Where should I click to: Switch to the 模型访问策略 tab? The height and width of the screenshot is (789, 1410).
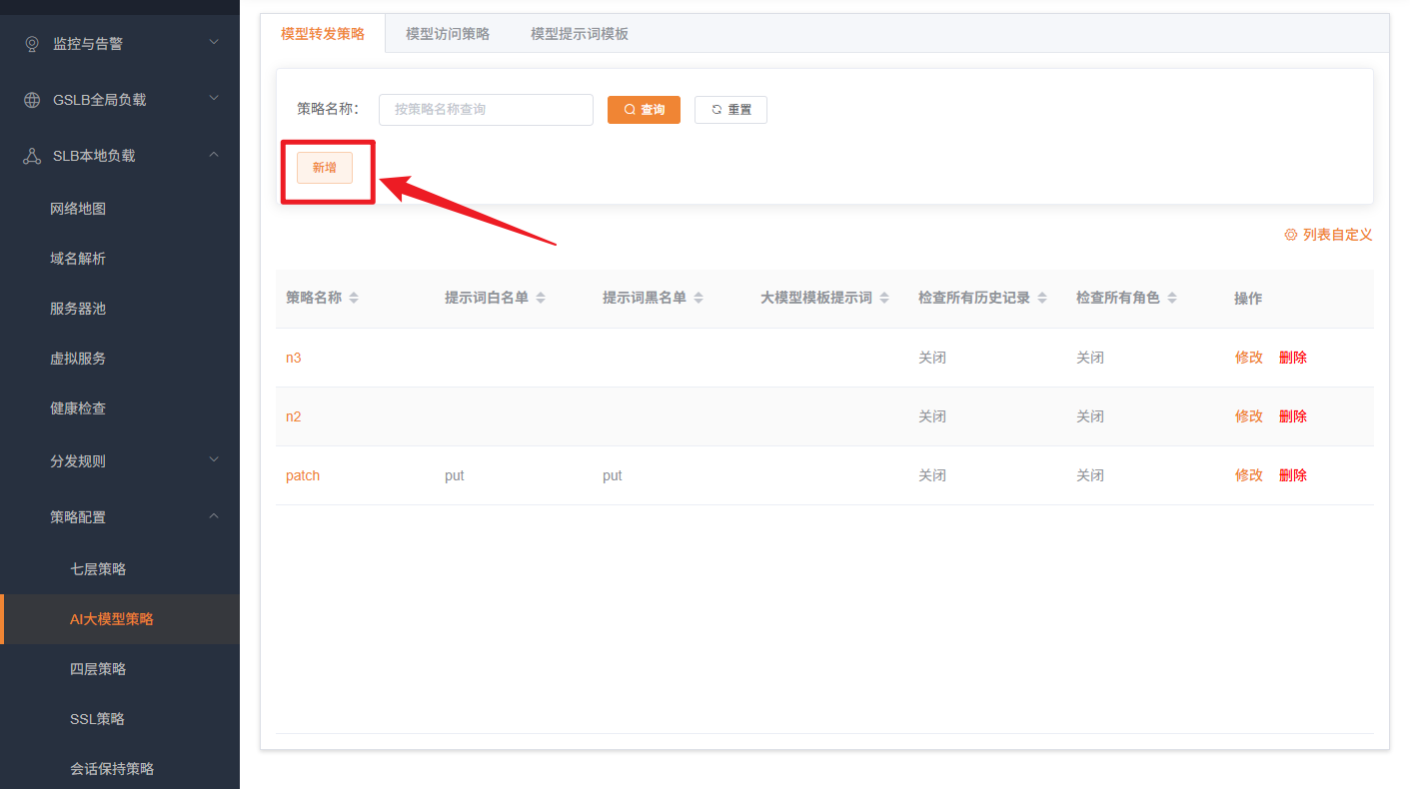coord(447,32)
